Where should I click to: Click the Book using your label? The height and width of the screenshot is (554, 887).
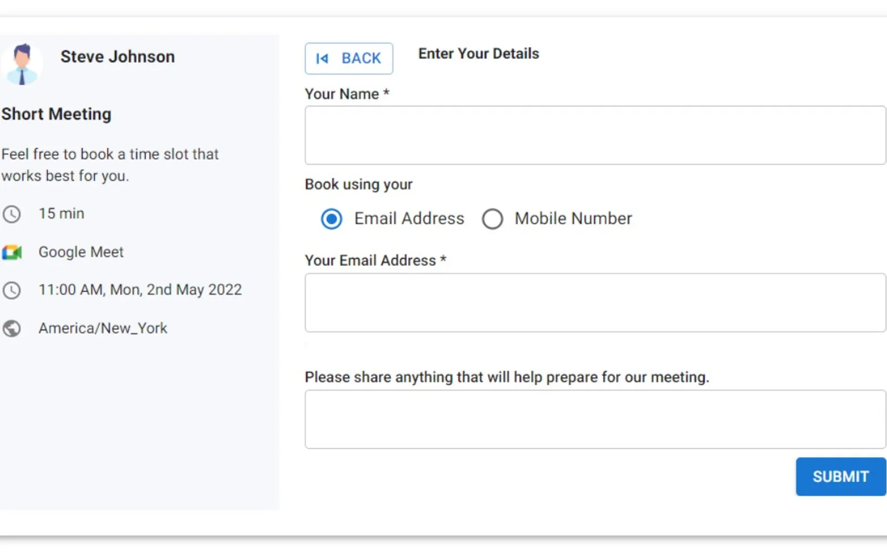pos(359,184)
